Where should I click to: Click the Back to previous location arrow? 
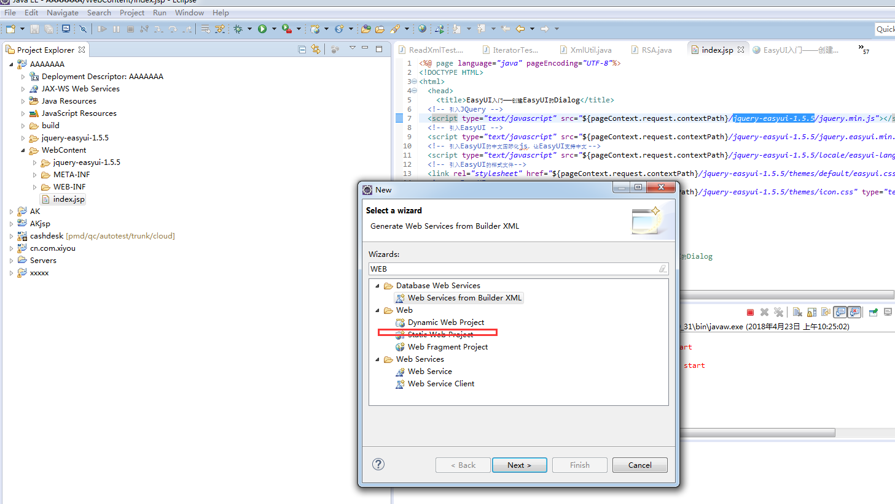pos(520,29)
